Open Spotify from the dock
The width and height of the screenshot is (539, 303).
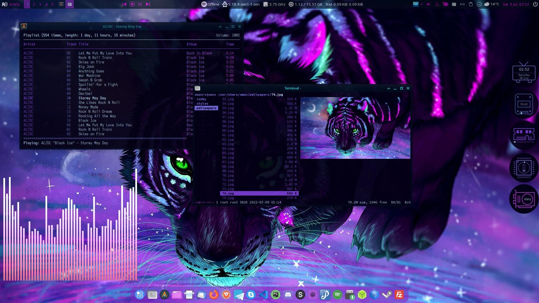click(337, 295)
